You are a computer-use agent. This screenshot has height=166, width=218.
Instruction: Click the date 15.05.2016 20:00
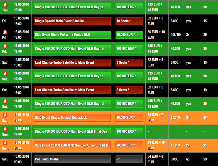click(x=21, y=159)
